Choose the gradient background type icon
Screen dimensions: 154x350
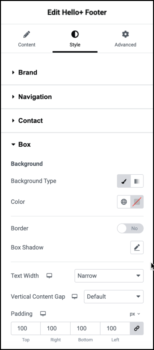(137, 181)
